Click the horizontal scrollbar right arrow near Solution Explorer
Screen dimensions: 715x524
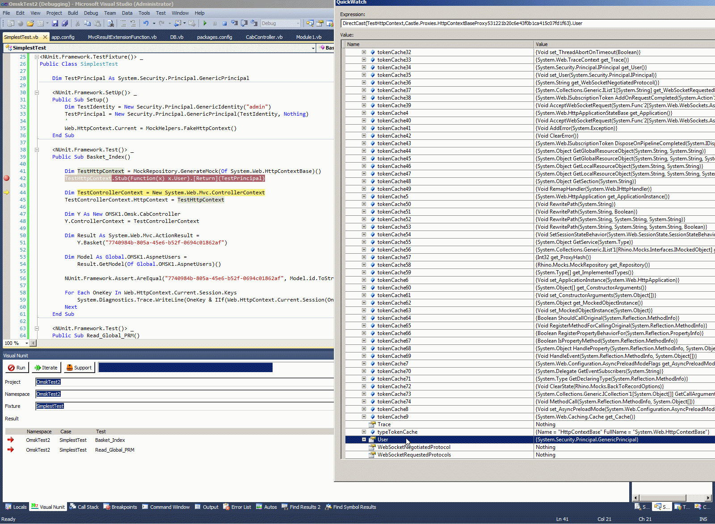click(708, 498)
